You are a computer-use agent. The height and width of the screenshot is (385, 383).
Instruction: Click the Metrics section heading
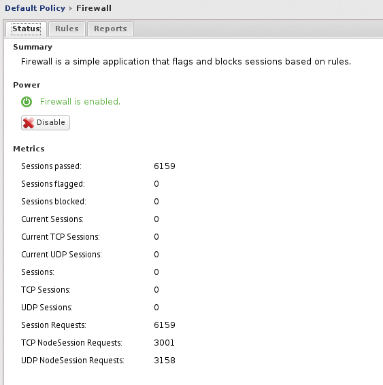29,149
